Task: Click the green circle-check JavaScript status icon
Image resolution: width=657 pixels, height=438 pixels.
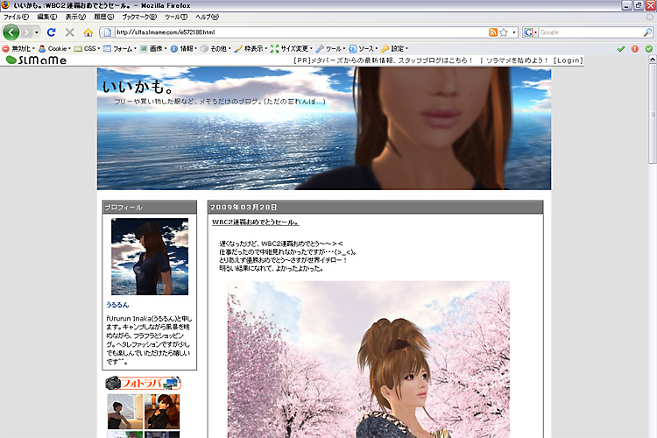Action: [648, 49]
